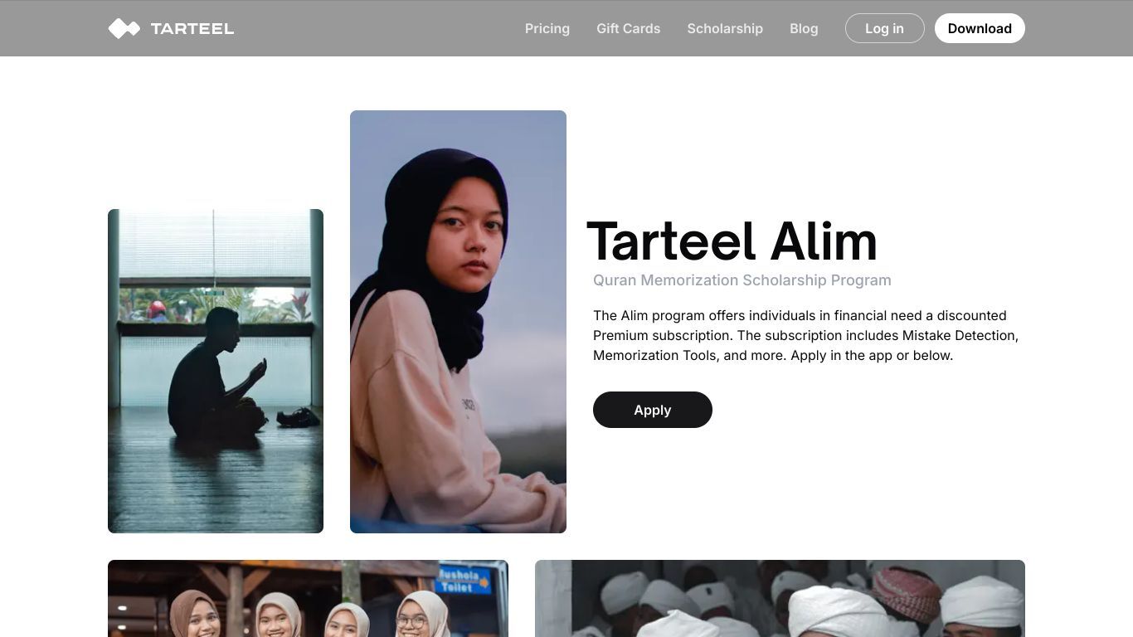1133x637 pixels.
Task: Apply for the Alim scholarship
Action: coord(653,410)
